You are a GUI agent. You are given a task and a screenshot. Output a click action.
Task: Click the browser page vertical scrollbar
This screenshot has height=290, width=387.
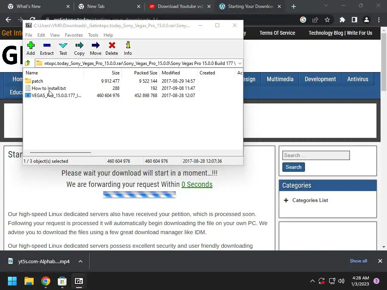384,62
